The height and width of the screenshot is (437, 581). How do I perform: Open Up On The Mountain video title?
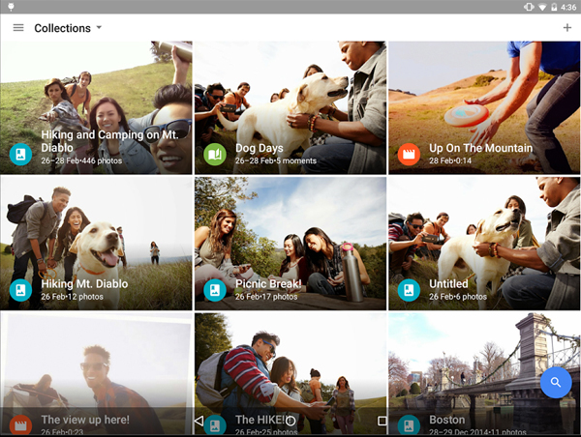(x=480, y=148)
